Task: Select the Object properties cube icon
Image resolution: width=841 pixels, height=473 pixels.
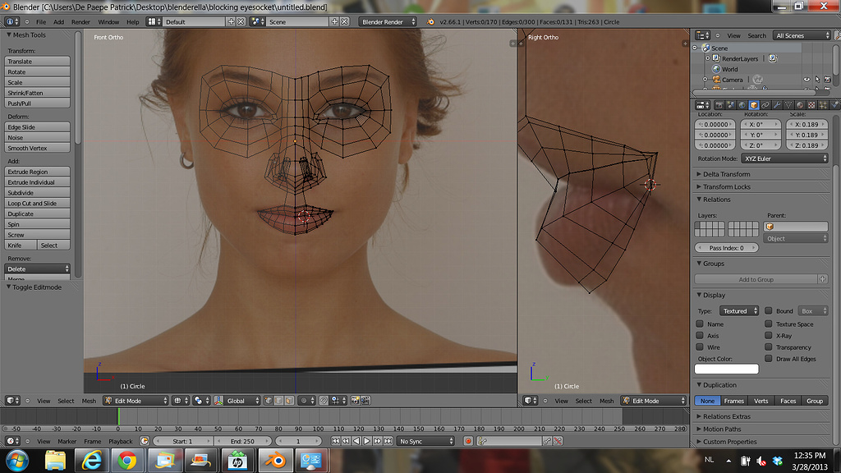Action: pyautogui.click(x=754, y=105)
